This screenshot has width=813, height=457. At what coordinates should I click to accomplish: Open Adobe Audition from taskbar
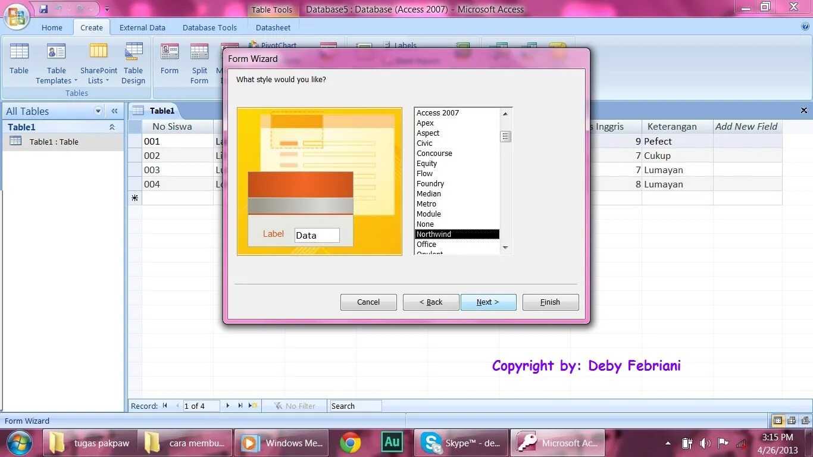tap(392, 443)
